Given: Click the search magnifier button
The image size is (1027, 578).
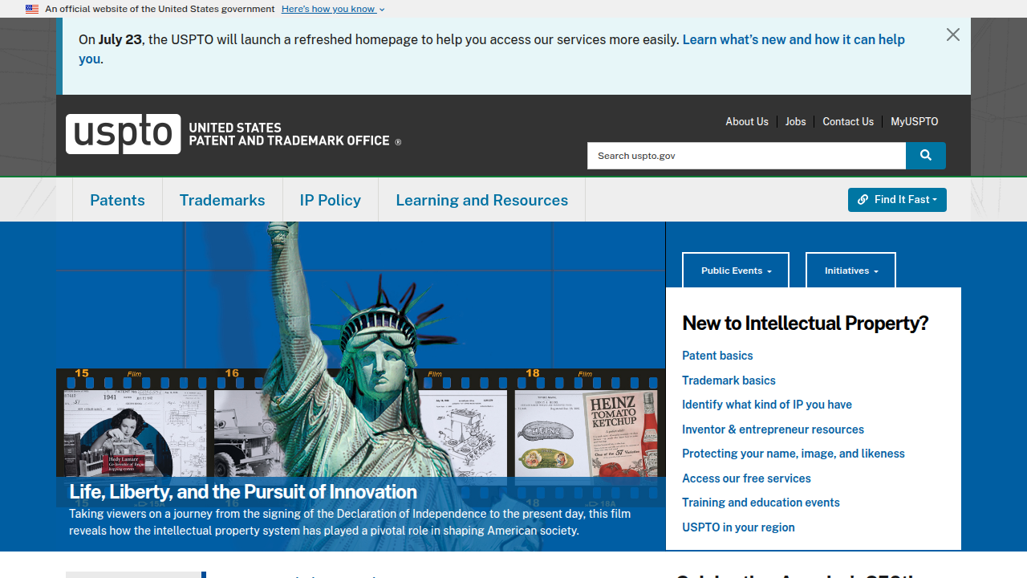Looking at the screenshot, I should click(x=926, y=156).
